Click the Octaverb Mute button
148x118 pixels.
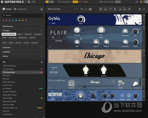pos(129,95)
